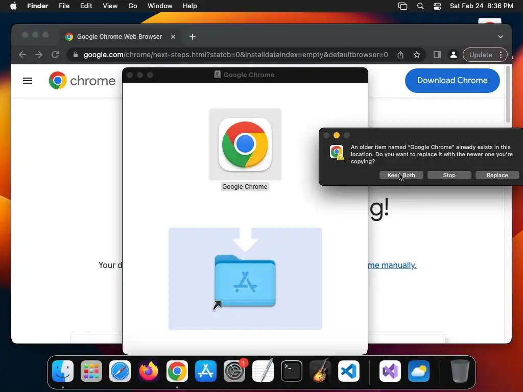Minimize the copy dialog with yellow button
The height and width of the screenshot is (392, 523).
click(337, 135)
